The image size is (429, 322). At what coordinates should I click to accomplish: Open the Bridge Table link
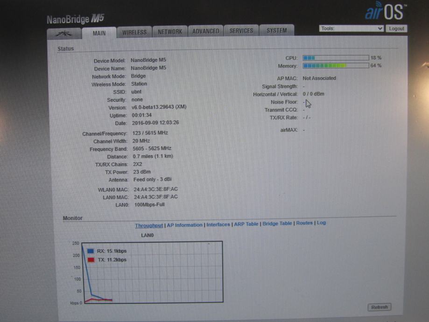(277, 223)
